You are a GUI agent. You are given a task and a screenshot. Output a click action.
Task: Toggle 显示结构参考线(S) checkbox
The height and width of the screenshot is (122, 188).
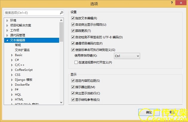(73, 100)
